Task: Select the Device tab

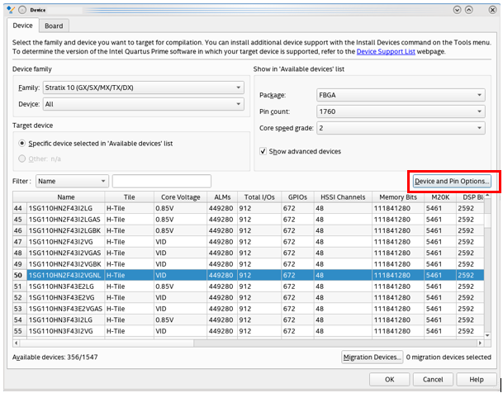Action: pyautogui.click(x=23, y=26)
